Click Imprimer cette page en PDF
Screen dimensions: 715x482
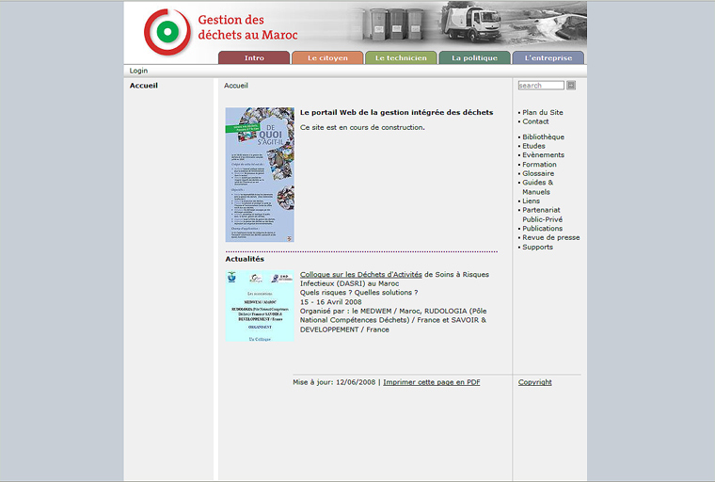point(432,382)
